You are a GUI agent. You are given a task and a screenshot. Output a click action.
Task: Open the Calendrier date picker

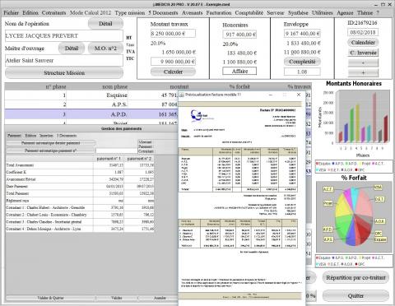pos(363,43)
